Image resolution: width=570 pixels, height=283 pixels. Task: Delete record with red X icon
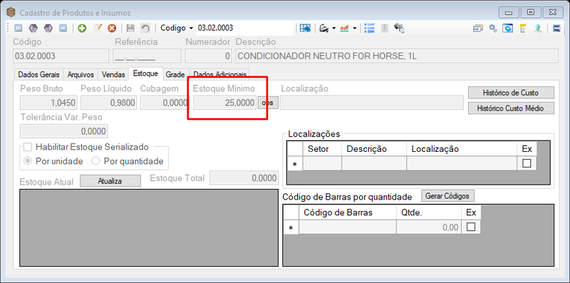click(x=112, y=28)
